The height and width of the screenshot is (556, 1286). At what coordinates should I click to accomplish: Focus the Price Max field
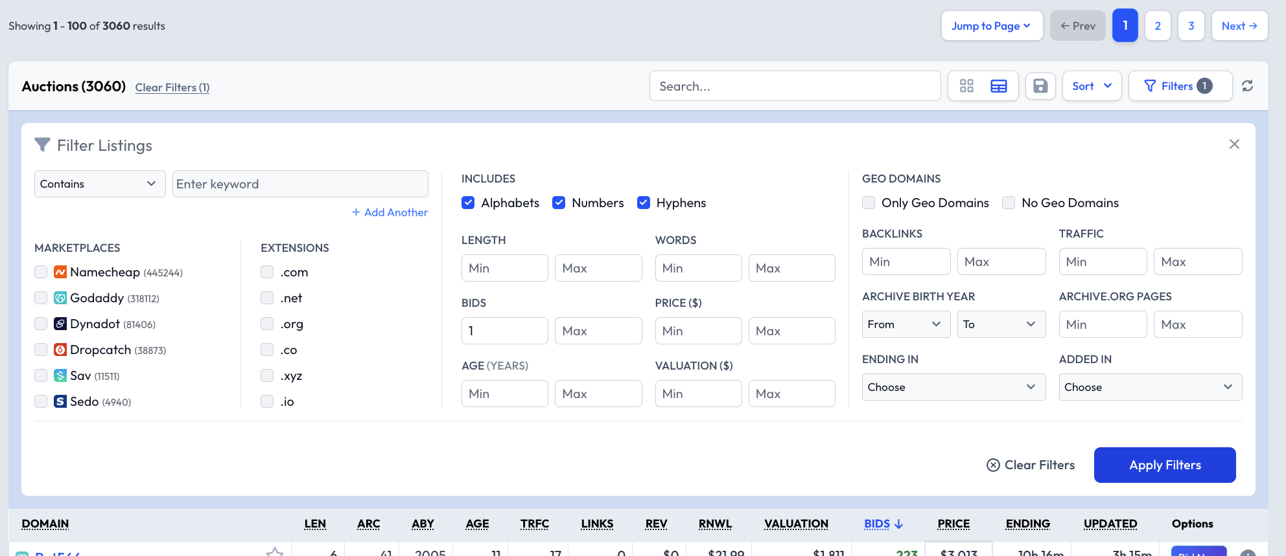[x=792, y=331]
